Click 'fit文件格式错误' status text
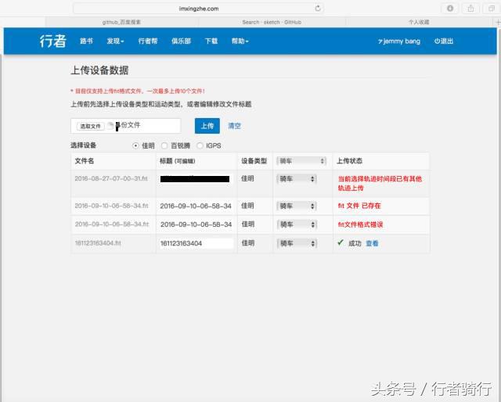The height and width of the screenshot is (402, 501). (360, 224)
